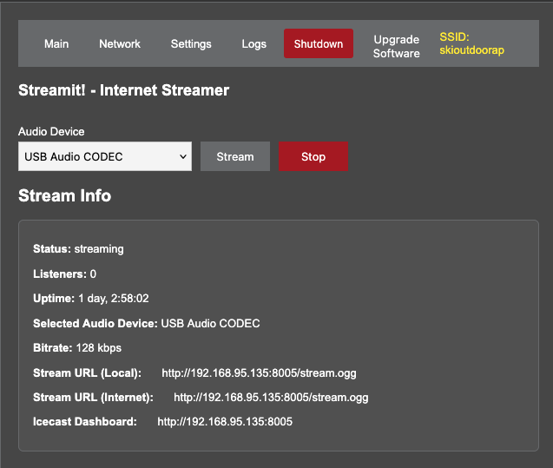Viewport: 553px width, 468px height.
Task: Open the Settings page
Action: pos(191,43)
